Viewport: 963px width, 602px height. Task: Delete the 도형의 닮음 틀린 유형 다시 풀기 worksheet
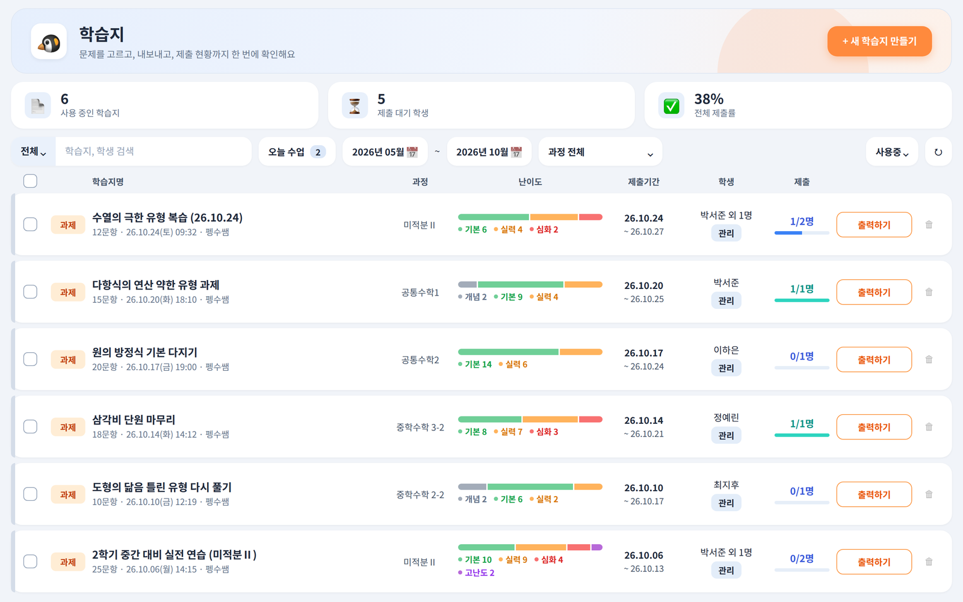pos(929,494)
